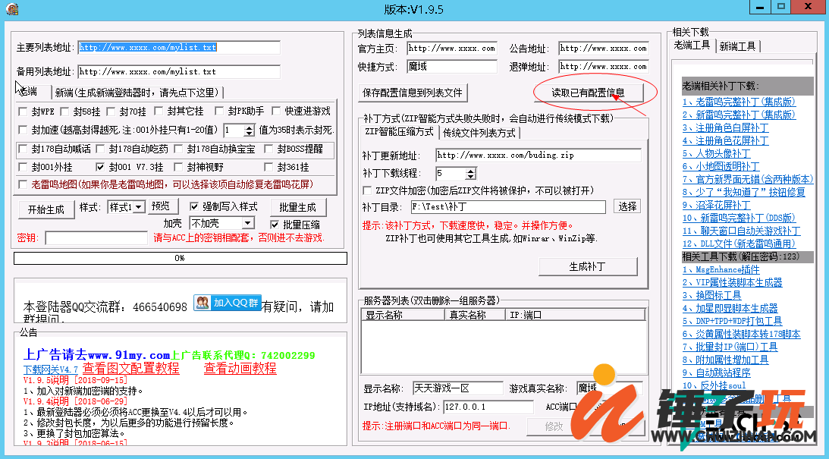Tick the red 老雷鸣地图 checkbox

(x=23, y=184)
